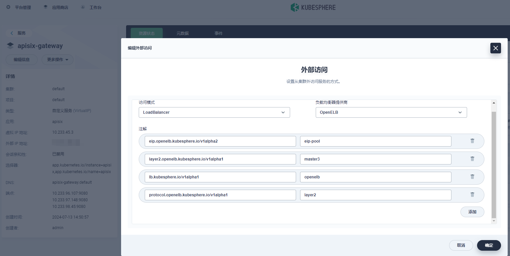Image resolution: width=510 pixels, height=256 pixels.
Task: Delete the lb.kubesphere.io annotation row
Action: pos(472,177)
